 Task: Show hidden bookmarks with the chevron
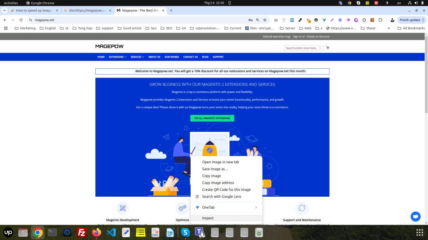pos(389,28)
